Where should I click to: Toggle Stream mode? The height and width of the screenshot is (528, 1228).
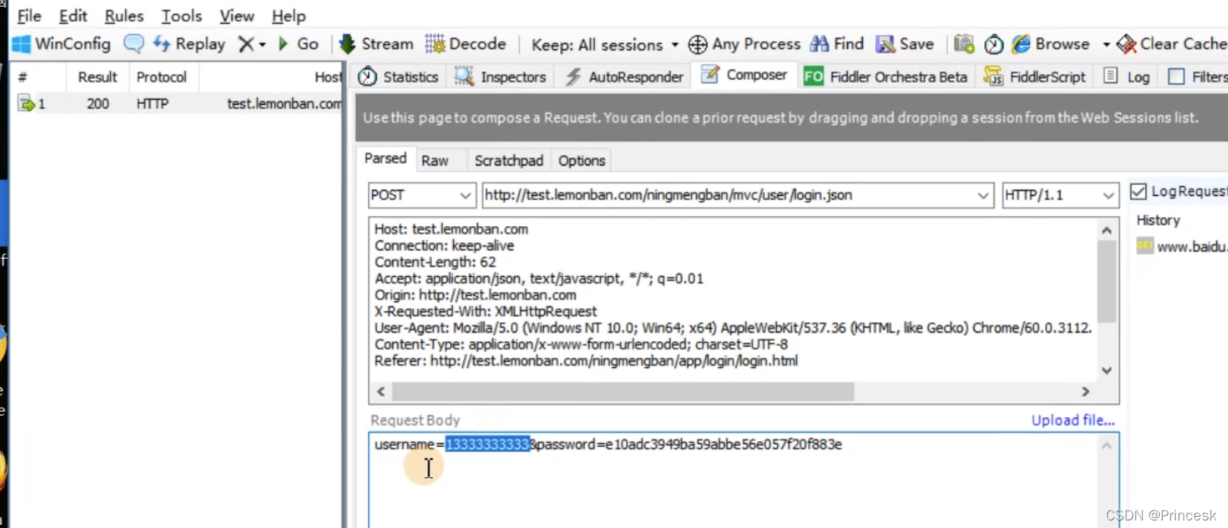tap(376, 44)
